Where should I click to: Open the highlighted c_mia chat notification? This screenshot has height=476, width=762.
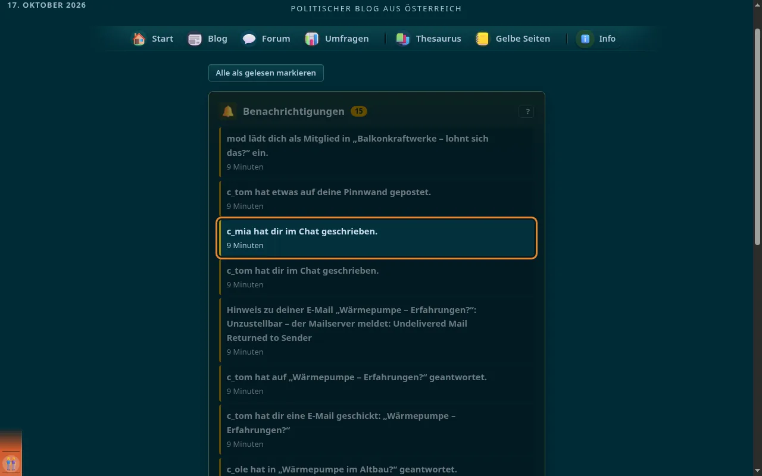(x=377, y=238)
